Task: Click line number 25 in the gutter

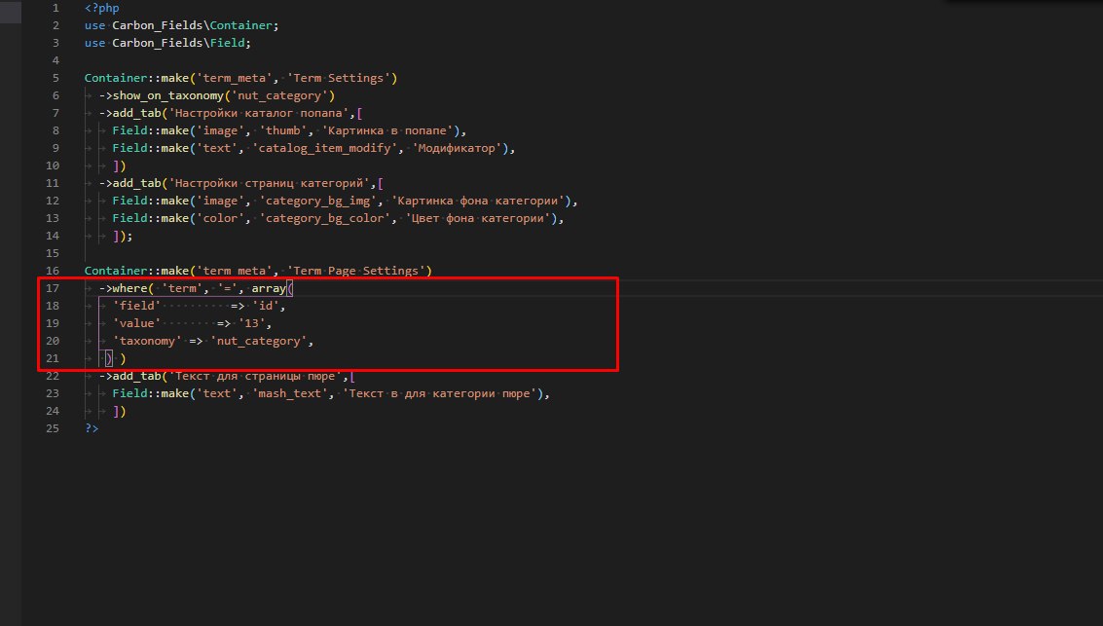Action: click(53, 428)
